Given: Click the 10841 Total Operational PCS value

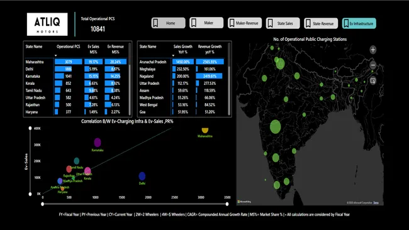Looking at the screenshot, I should (x=98, y=29).
